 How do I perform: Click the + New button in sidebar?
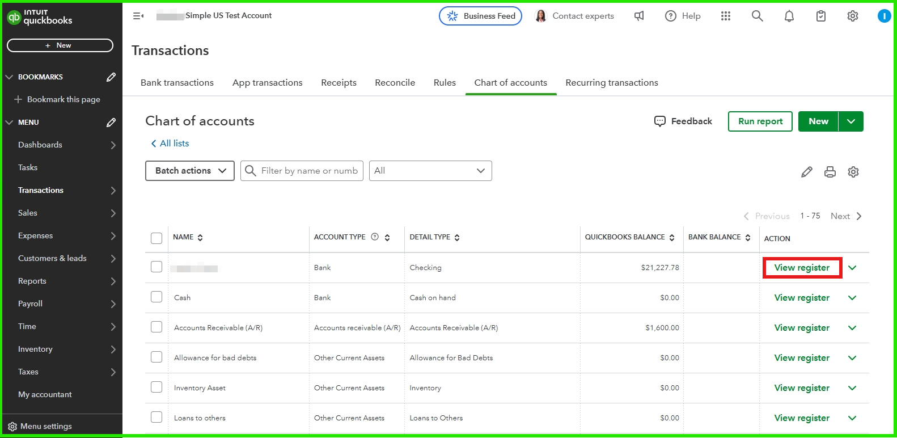coord(60,45)
